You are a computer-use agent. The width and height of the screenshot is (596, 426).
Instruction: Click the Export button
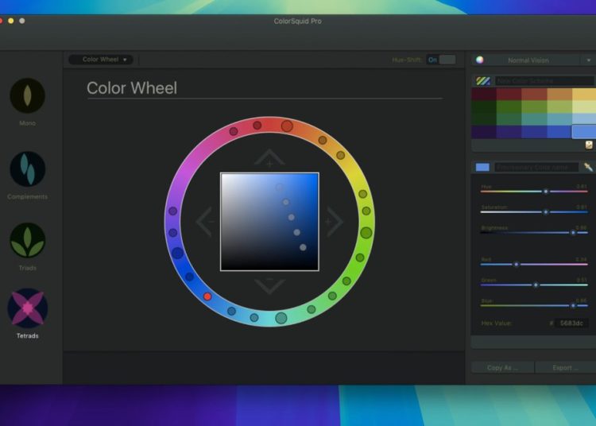pyautogui.click(x=566, y=368)
